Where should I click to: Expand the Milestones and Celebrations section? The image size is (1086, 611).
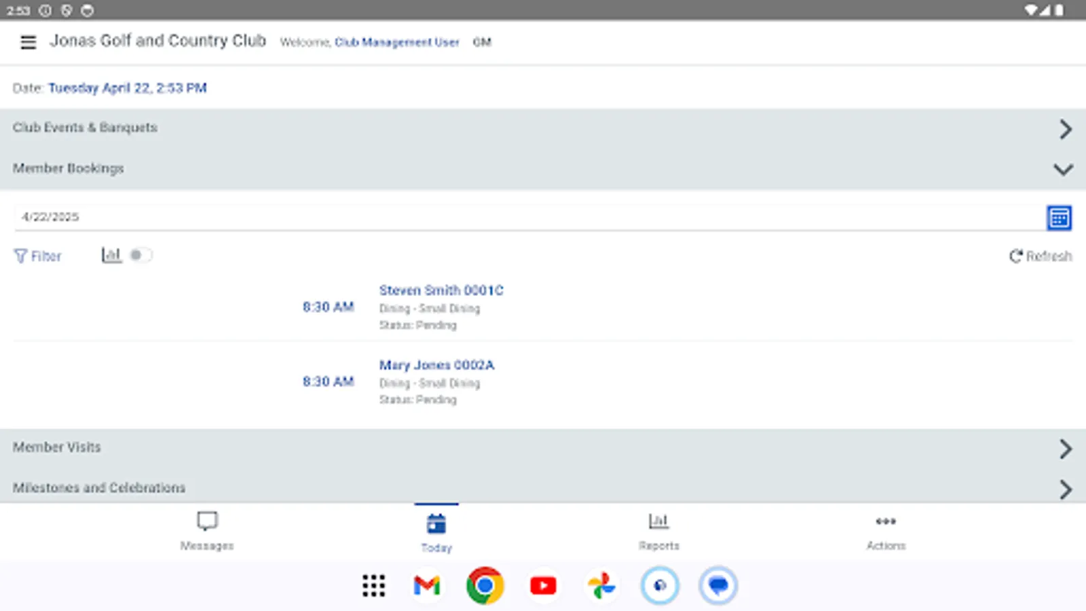coord(1065,487)
